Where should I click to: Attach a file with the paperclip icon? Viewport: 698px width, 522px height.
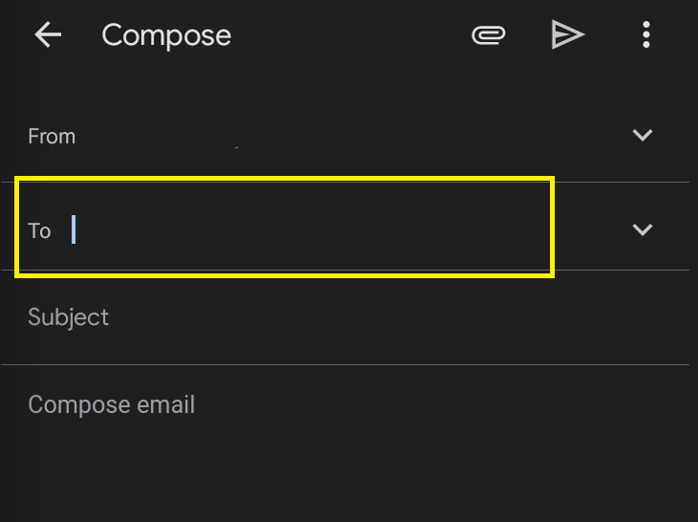[x=488, y=34]
